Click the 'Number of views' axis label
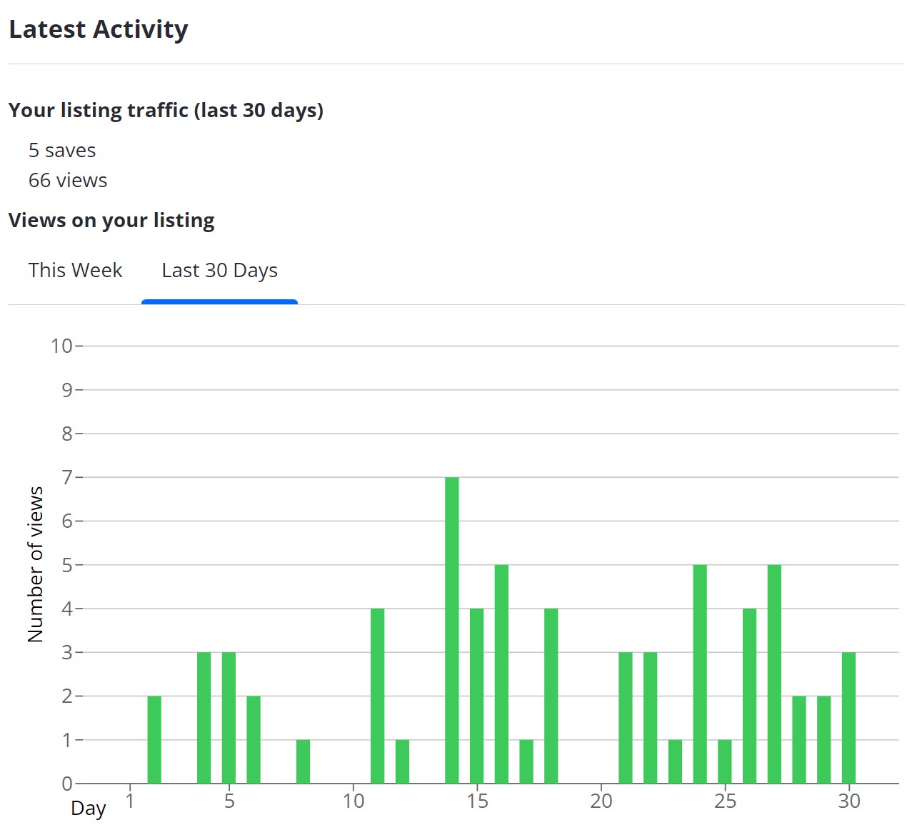 point(36,564)
